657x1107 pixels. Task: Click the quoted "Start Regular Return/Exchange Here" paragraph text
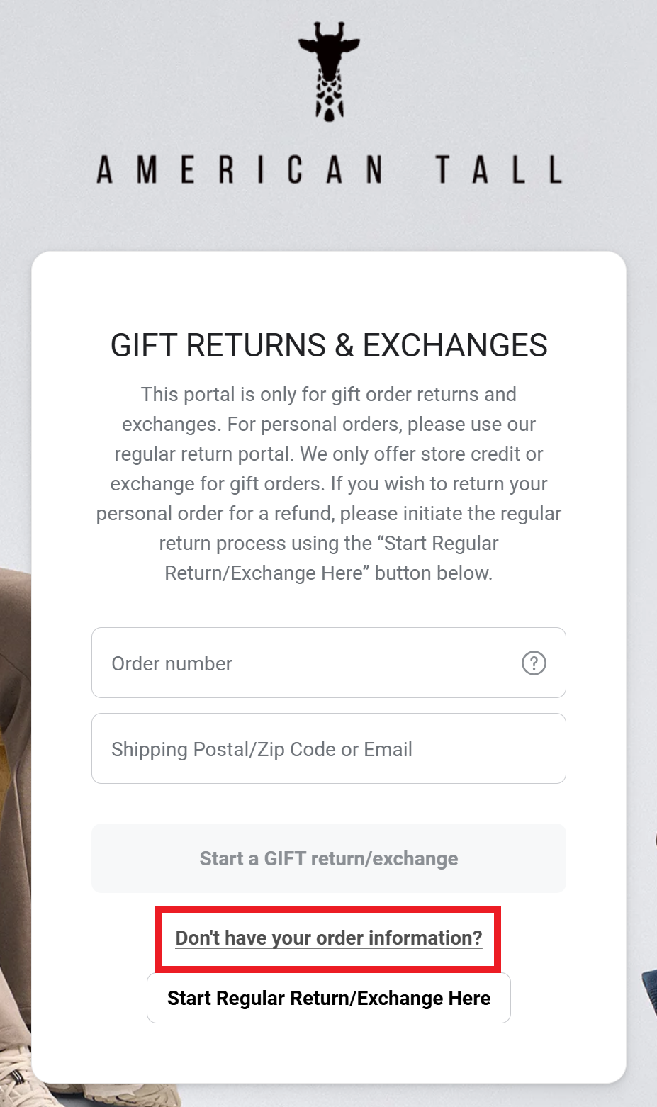pos(329,558)
